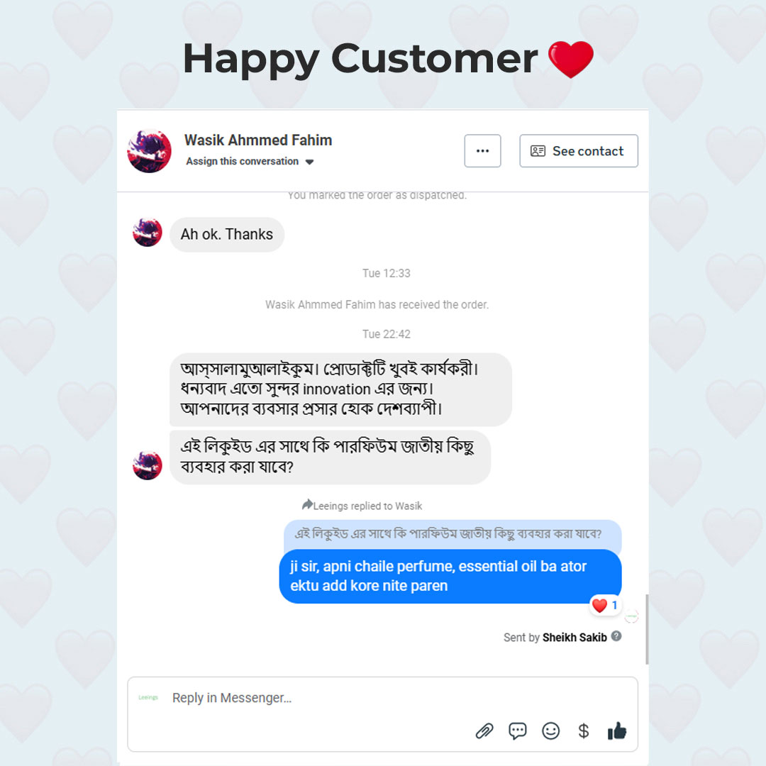This screenshot has height=766, width=766.
Task: Click the heart reaction on blue message
Action: tap(605, 605)
